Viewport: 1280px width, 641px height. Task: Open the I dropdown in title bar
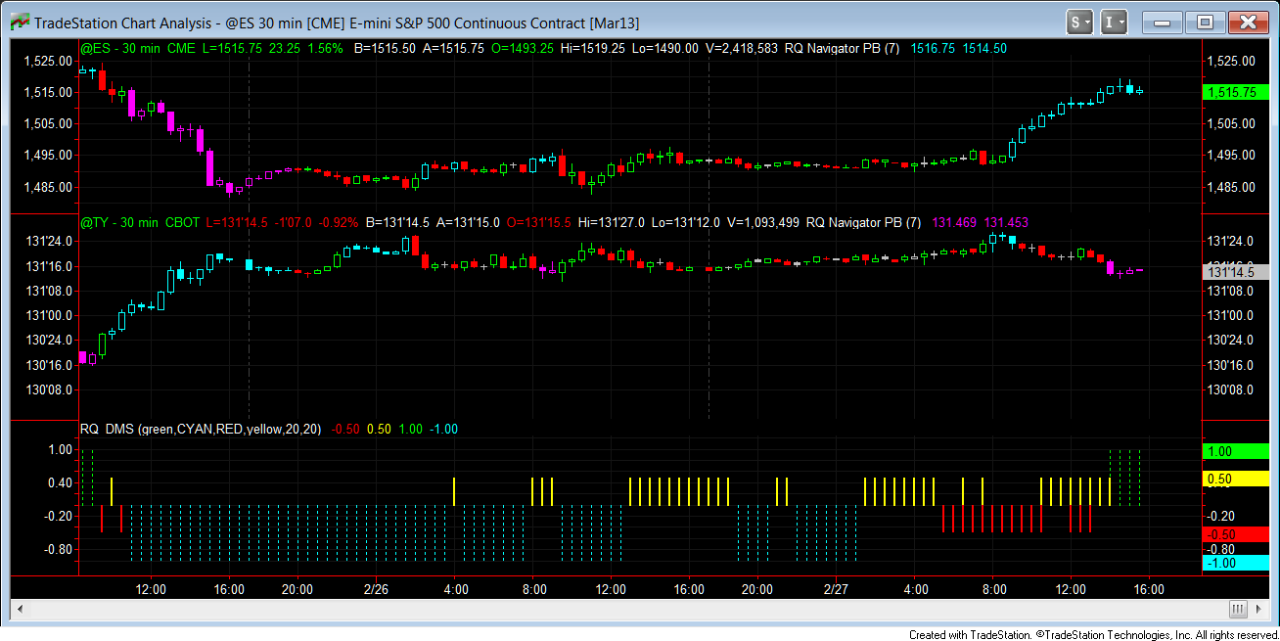(1115, 22)
